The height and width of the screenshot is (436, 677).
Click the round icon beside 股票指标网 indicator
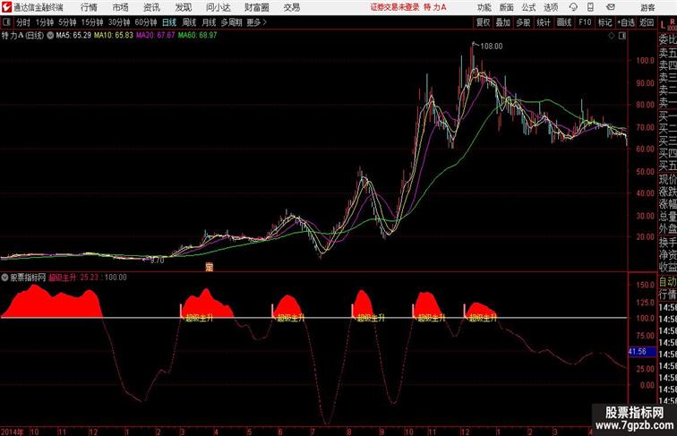click(4, 278)
